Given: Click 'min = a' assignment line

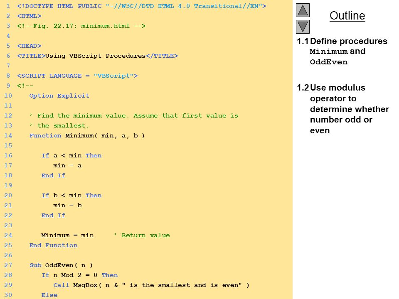Looking at the screenshot, I should coord(67,166).
